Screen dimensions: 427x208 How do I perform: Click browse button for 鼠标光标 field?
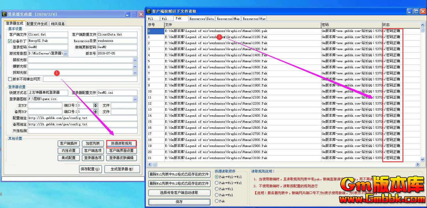135,60
